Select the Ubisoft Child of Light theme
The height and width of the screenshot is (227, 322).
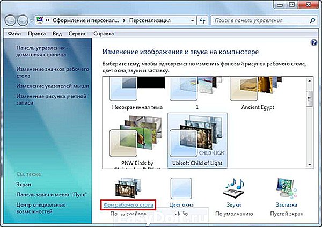[x=197, y=141]
